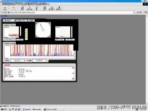Screen dimensions: 148x111
Task: Open the 현황 hyperlink at page top
Action: [4, 16]
